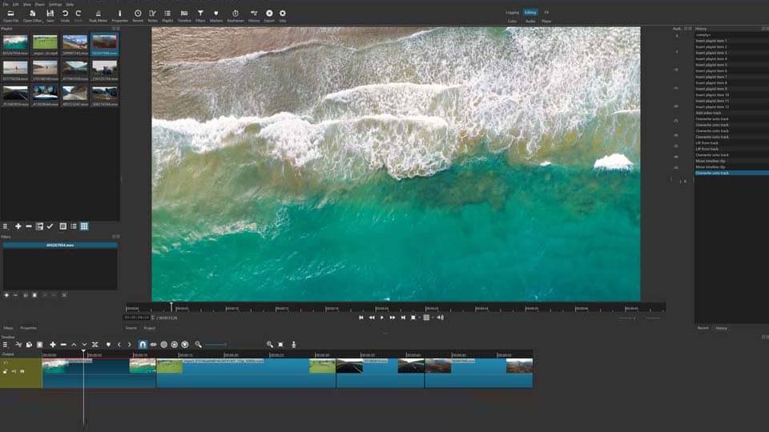Toggle Ripple Markers button
This screenshot has width=769, height=432.
pos(185,345)
